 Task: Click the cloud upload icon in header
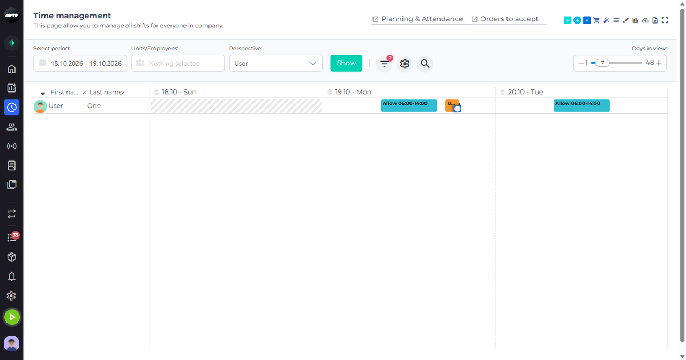pos(645,20)
